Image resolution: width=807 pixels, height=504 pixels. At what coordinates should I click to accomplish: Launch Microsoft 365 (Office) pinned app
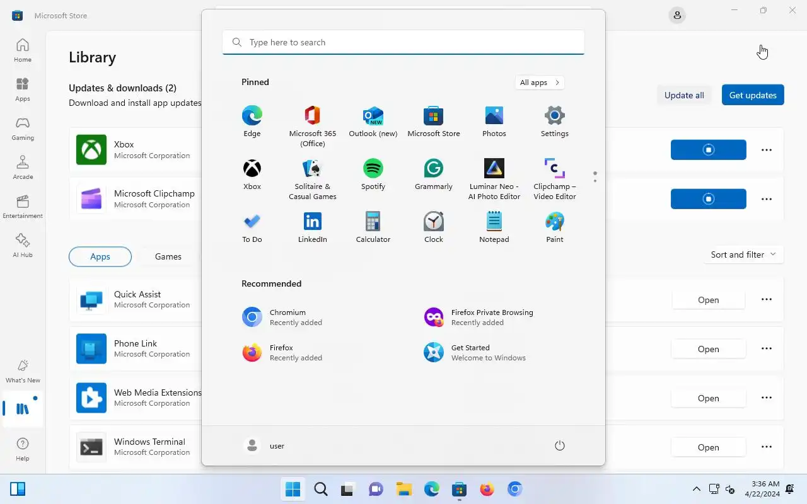313,126
